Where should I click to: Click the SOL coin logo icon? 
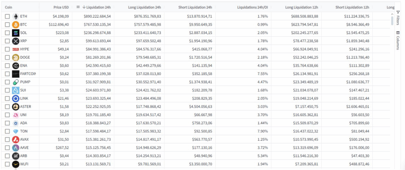click(16, 33)
